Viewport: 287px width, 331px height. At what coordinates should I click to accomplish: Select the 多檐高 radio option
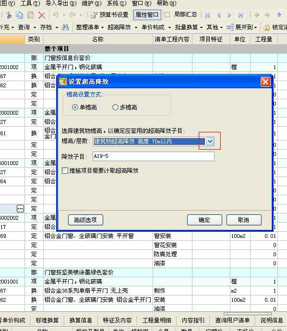[115, 107]
